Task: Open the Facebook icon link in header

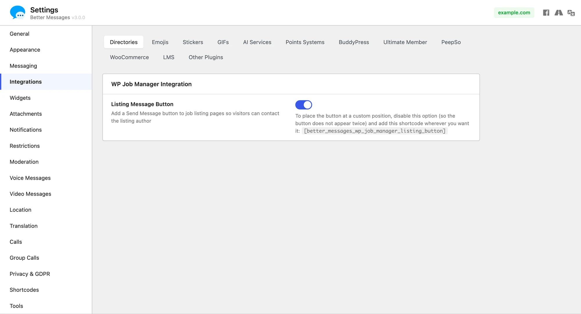Action: tap(546, 12)
